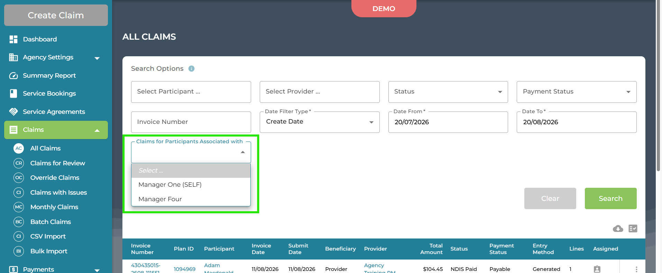Click the MC badge for Monthly Claims
The height and width of the screenshot is (273, 662).
[x=19, y=207]
